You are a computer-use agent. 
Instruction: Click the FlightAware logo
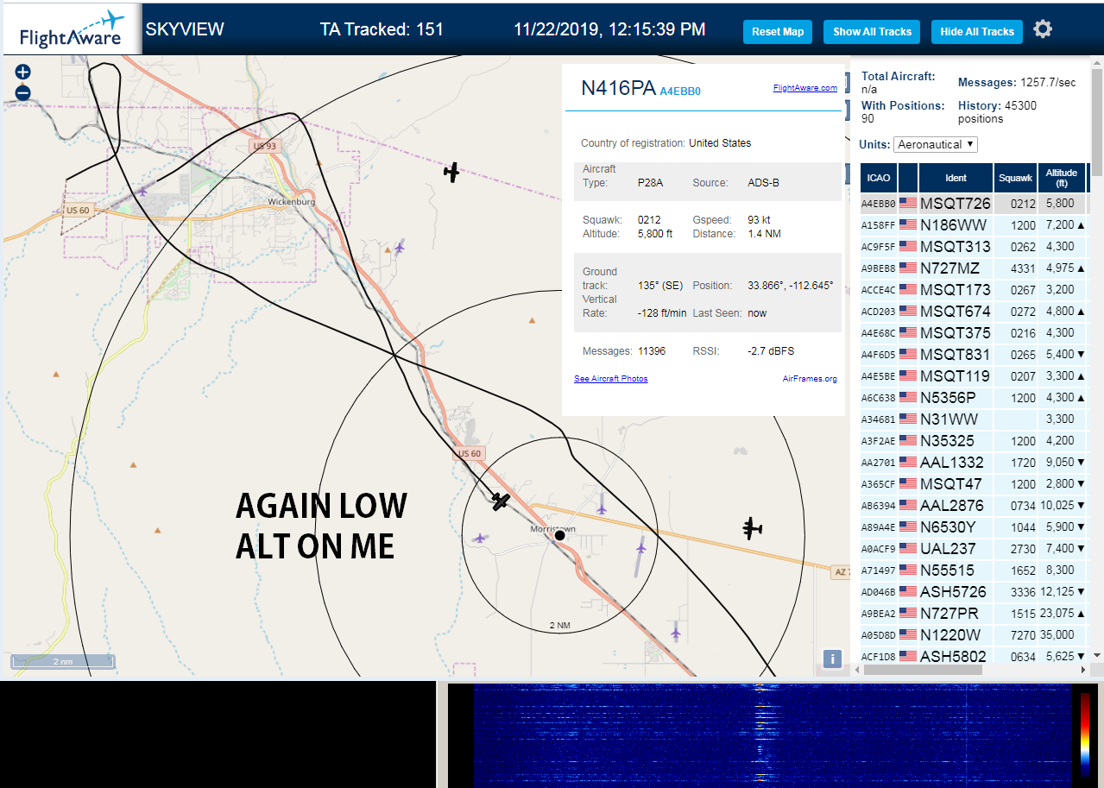pos(72,30)
